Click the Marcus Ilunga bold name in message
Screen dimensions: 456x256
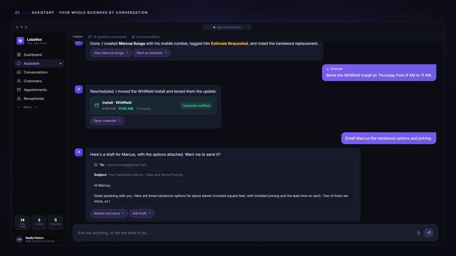click(132, 44)
